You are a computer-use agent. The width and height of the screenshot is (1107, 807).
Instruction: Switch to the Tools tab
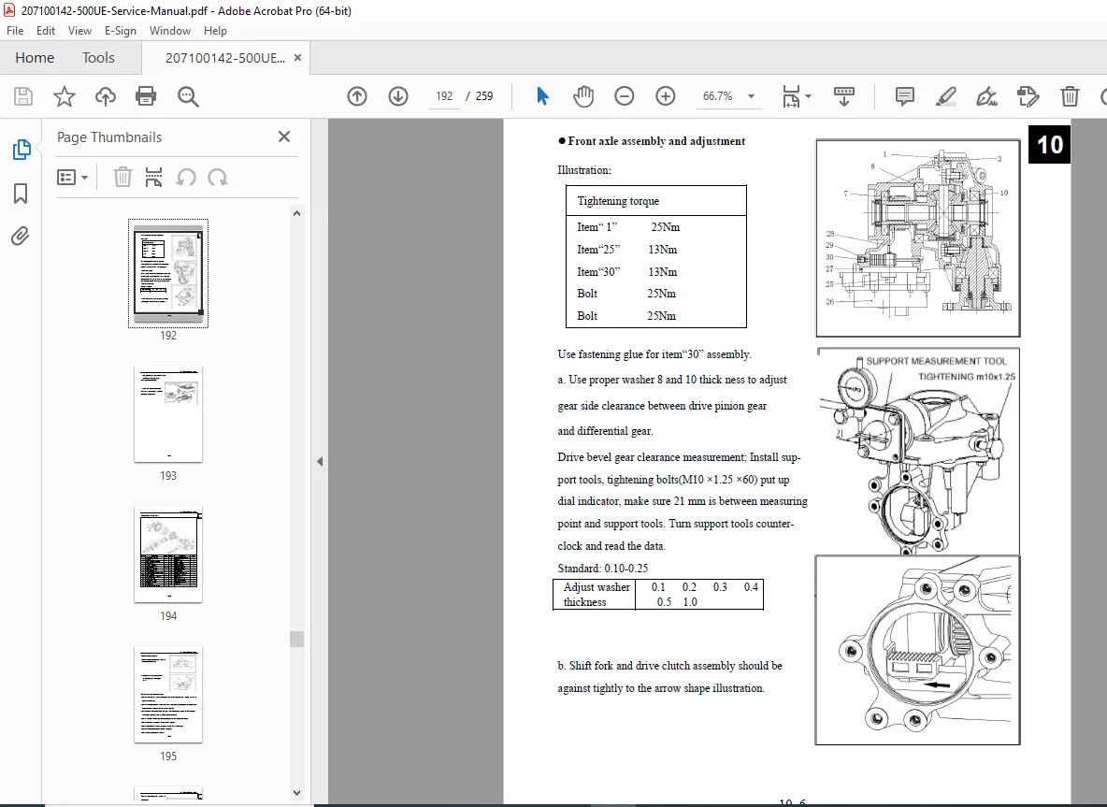pyautogui.click(x=98, y=58)
